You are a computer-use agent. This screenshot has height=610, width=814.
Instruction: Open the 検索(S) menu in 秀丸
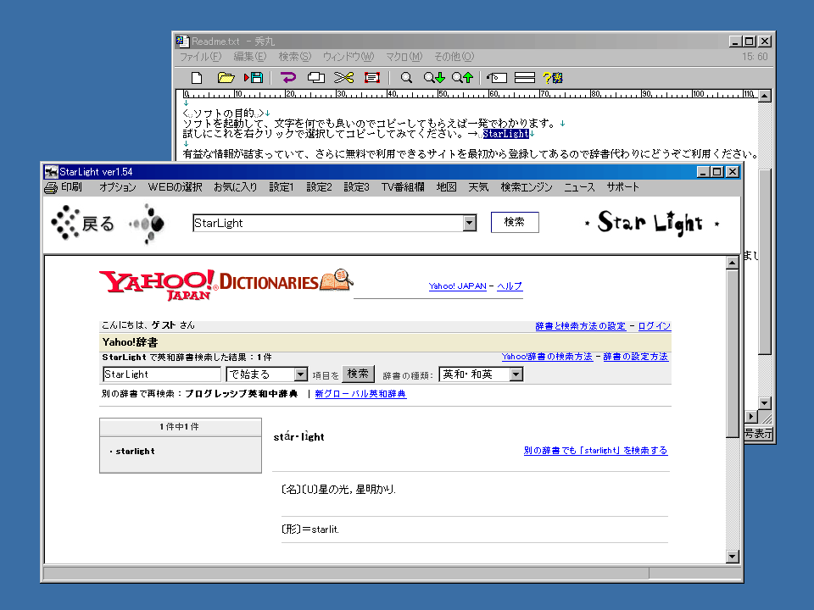click(x=295, y=57)
